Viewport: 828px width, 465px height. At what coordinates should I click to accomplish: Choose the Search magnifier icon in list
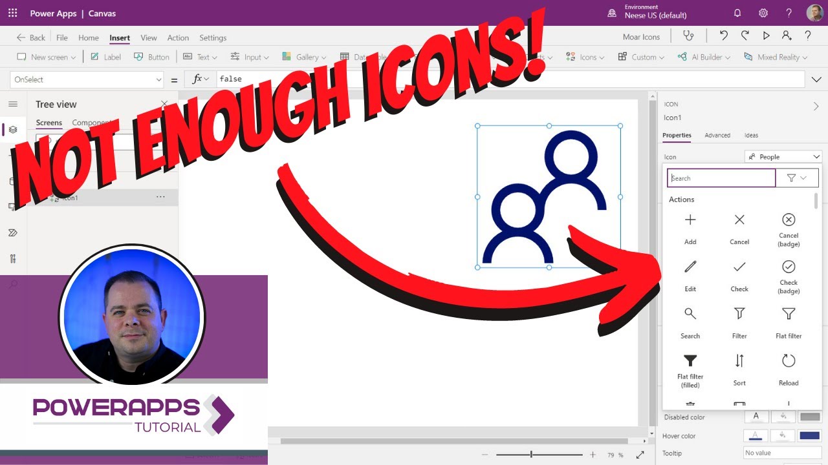pos(690,323)
